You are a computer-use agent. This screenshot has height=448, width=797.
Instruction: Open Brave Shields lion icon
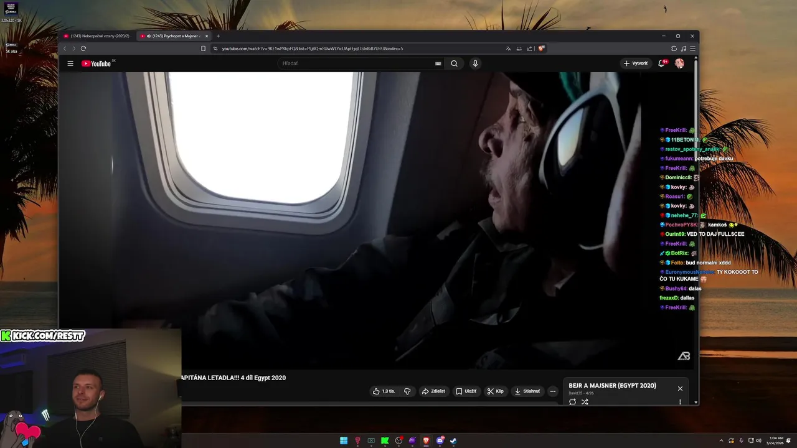pyautogui.click(x=541, y=49)
